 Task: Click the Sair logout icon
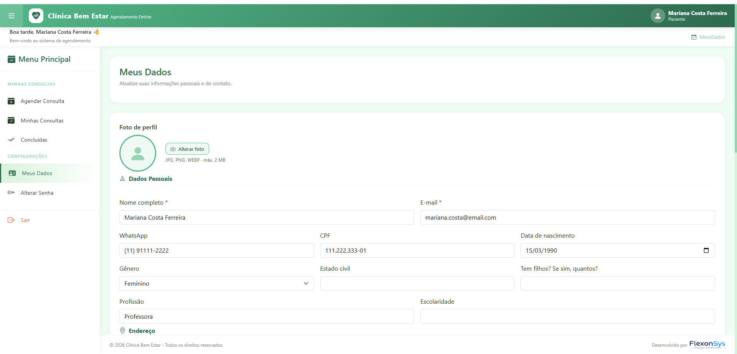point(12,220)
